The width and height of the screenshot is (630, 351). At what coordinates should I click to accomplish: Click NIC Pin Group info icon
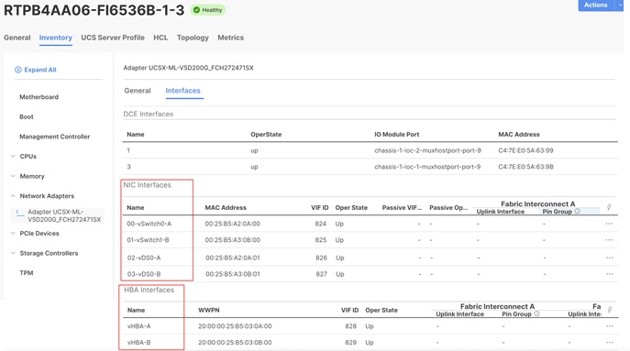pos(578,212)
